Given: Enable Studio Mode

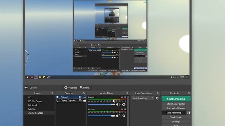Looking at the screenshot, I should coord(176,117).
